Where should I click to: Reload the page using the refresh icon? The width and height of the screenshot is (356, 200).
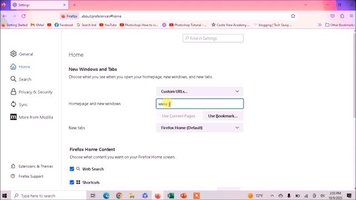pos(23,16)
